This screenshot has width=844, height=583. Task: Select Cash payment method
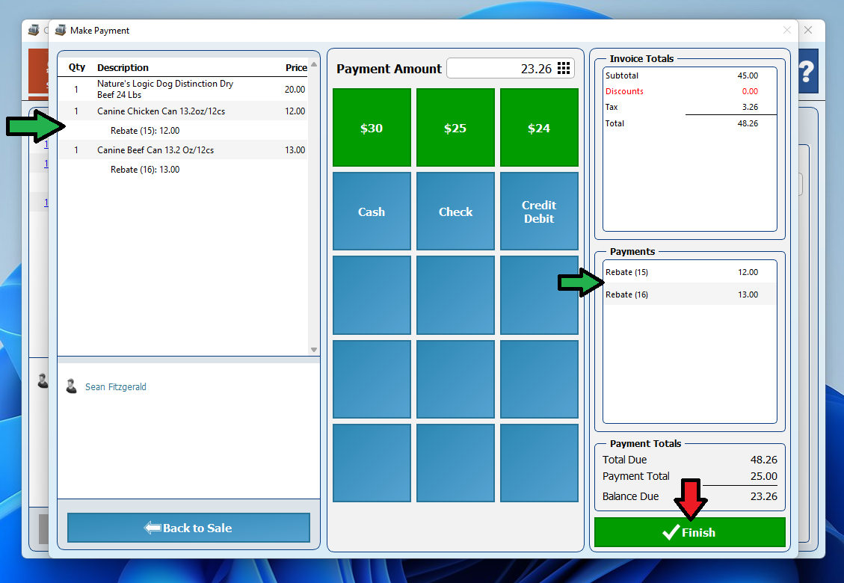[x=372, y=212]
